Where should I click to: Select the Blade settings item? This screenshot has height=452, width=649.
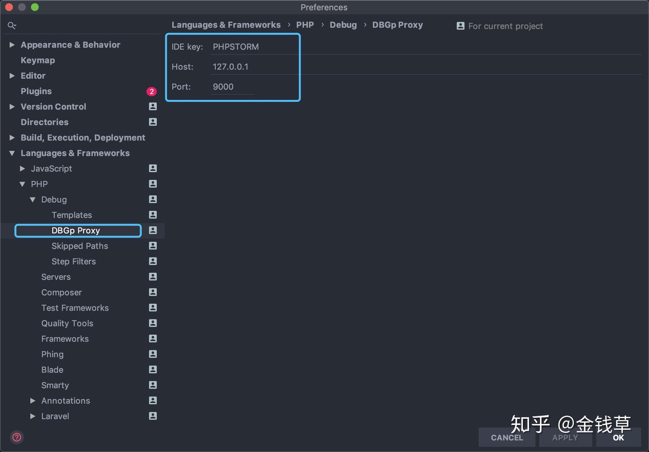(52, 370)
